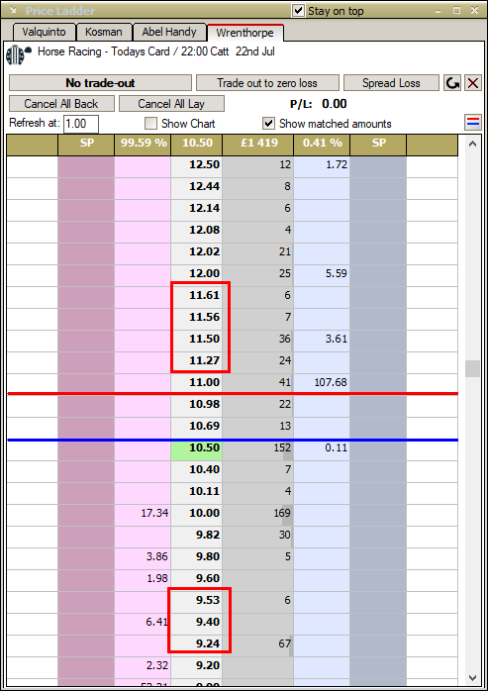The image size is (488, 691).
Task: Click the 12.14 price row
Action: (233, 209)
